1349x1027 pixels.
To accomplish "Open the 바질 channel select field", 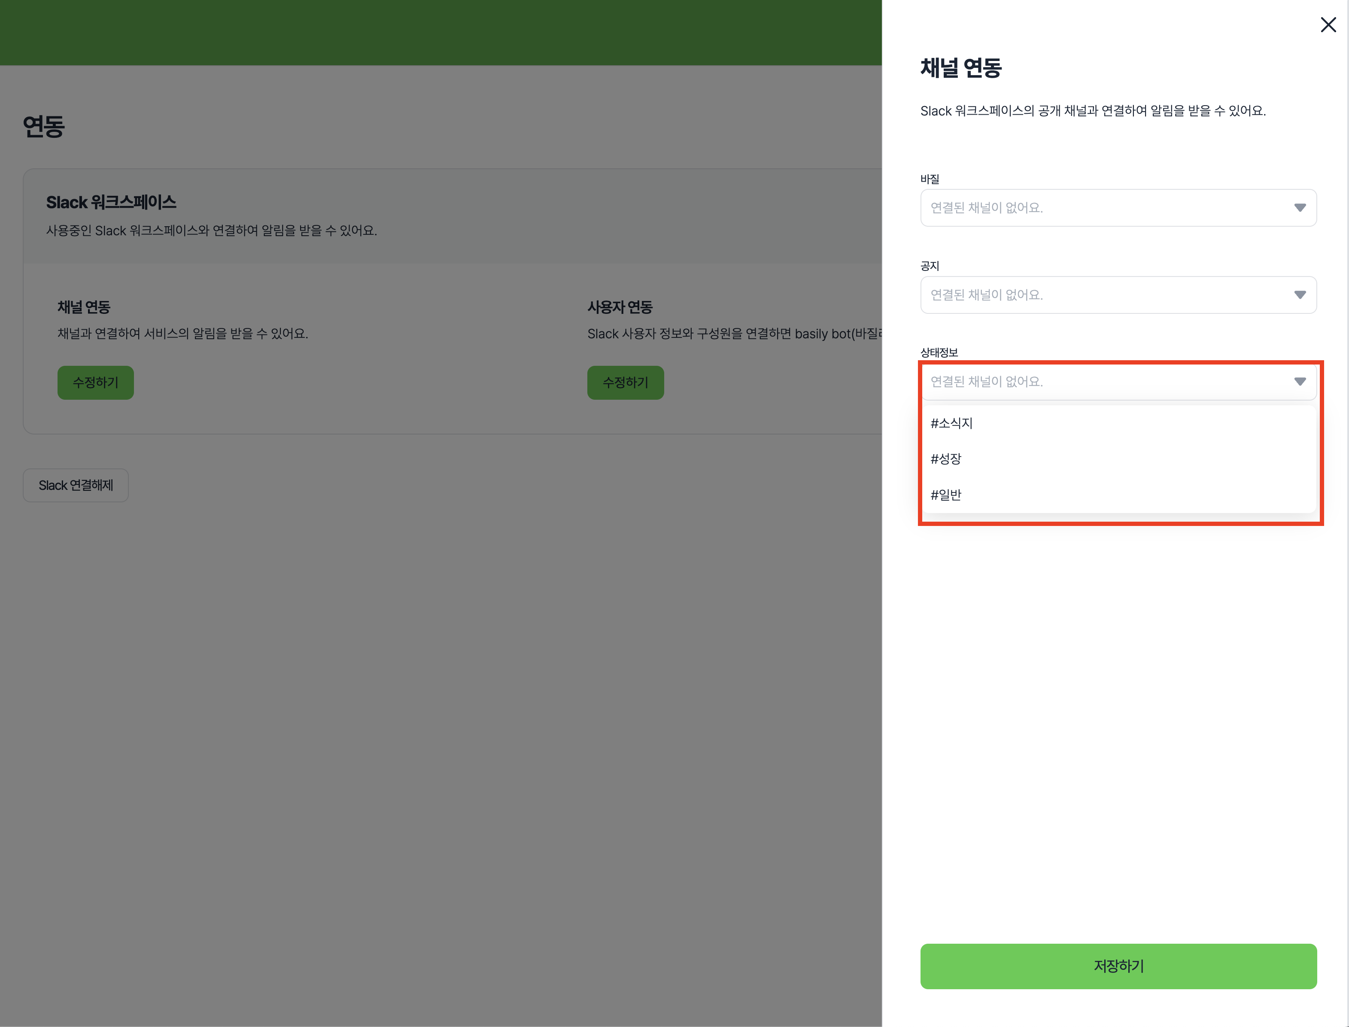I will [1100, 208].
